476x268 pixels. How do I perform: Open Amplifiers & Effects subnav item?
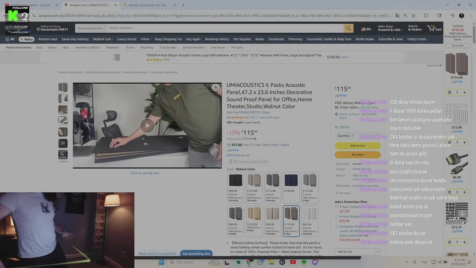[x=87, y=48]
